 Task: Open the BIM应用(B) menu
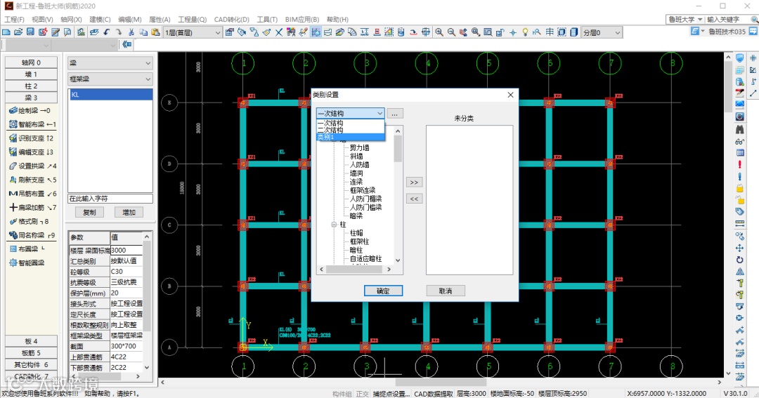(x=302, y=20)
